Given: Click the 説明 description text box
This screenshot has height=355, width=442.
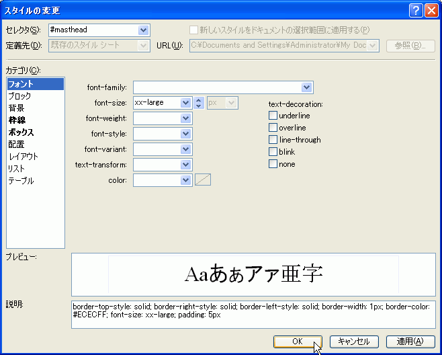Looking at the screenshot, I should (x=253, y=315).
